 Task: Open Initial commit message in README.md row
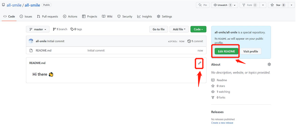[x=96, y=50]
